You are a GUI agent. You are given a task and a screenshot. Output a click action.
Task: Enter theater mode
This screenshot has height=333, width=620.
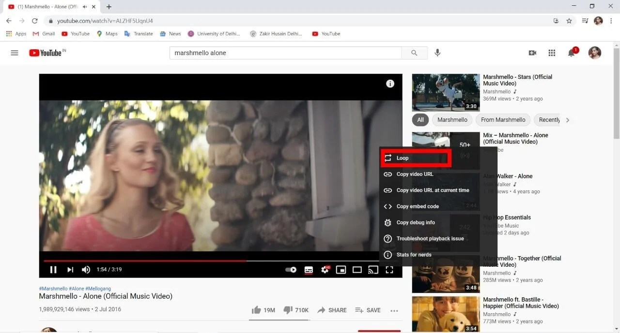[x=357, y=270]
